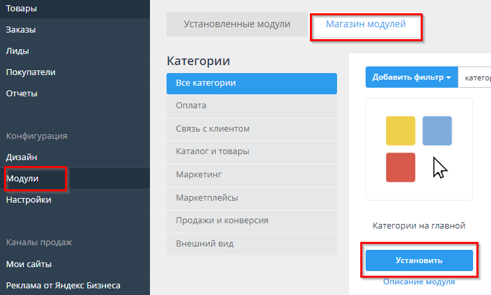Open the Маркетплейсы category
The width and height of the screenshot is (491, 295).
coord(251,197)
